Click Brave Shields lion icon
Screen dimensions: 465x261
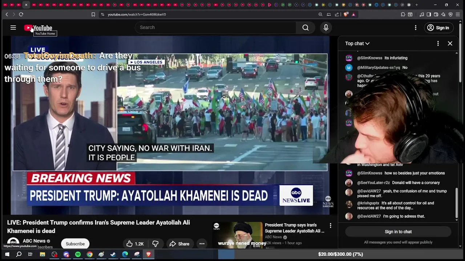coord(346,14)
